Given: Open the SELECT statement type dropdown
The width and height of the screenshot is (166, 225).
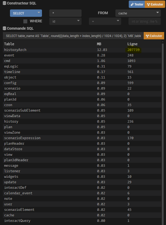Looking at the screenshot, I should point(26,13).
